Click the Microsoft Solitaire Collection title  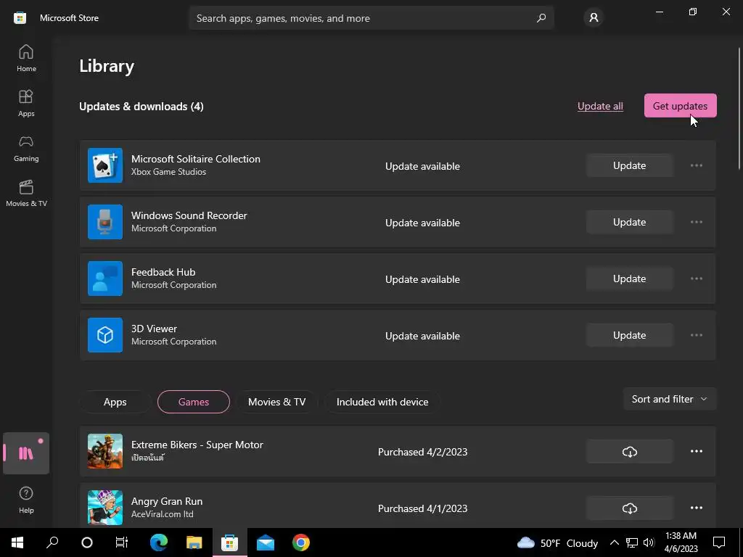click(x=196, y=159)
